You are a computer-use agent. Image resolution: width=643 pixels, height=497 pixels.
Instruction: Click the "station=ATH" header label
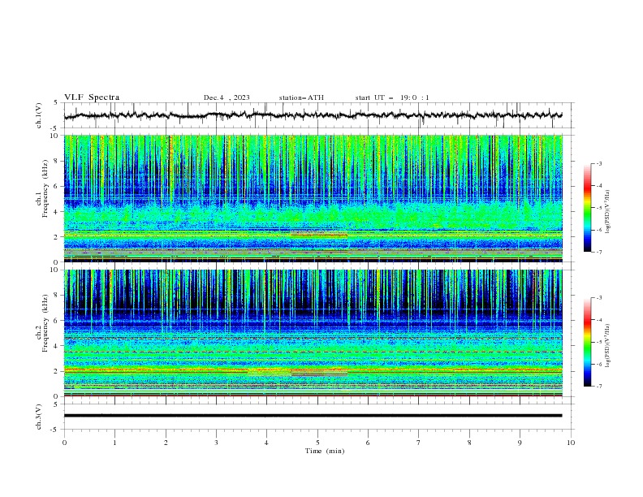[301, 97]
